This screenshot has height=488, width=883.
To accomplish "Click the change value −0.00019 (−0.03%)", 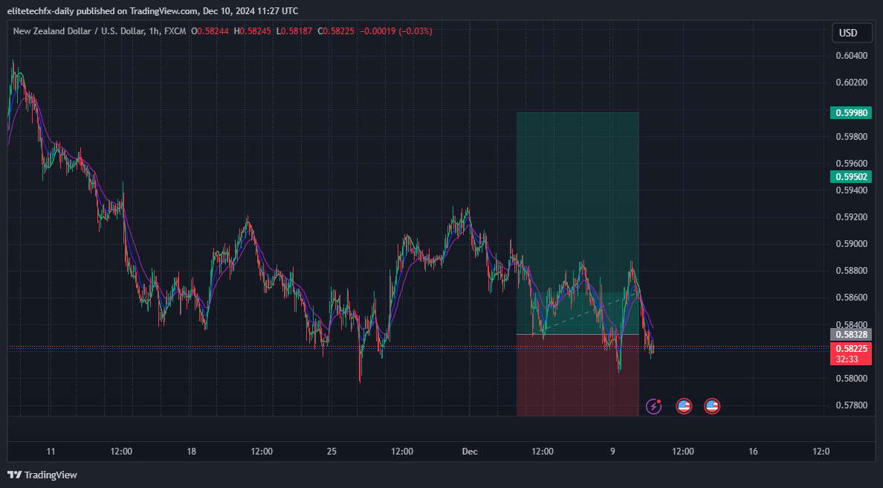I will click(x=395, y=31).
